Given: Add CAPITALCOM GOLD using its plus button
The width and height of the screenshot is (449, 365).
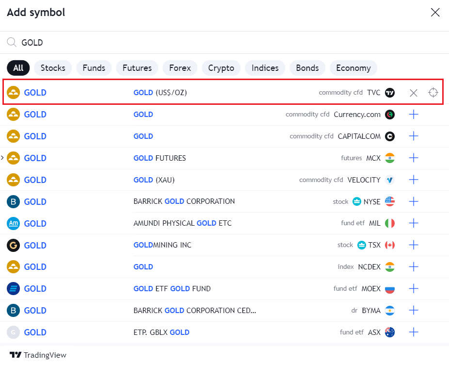Looking at the screenshot, I should (x=414, y=136).
